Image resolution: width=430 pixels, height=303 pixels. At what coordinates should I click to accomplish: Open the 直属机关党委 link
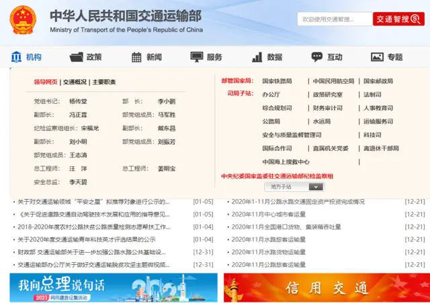pyautogui.click(x=331, y=148)
